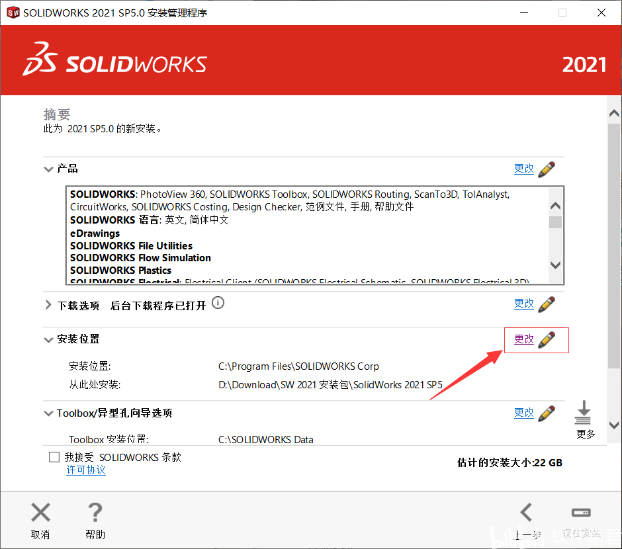The height and width of the screenshot is (549, 622).
Task: Click the pencil icon beside 产品 section
Action: click(x=546, y=169)
